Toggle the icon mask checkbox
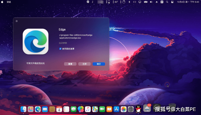This screenshot has width=201, height=115. coord(60,49)
